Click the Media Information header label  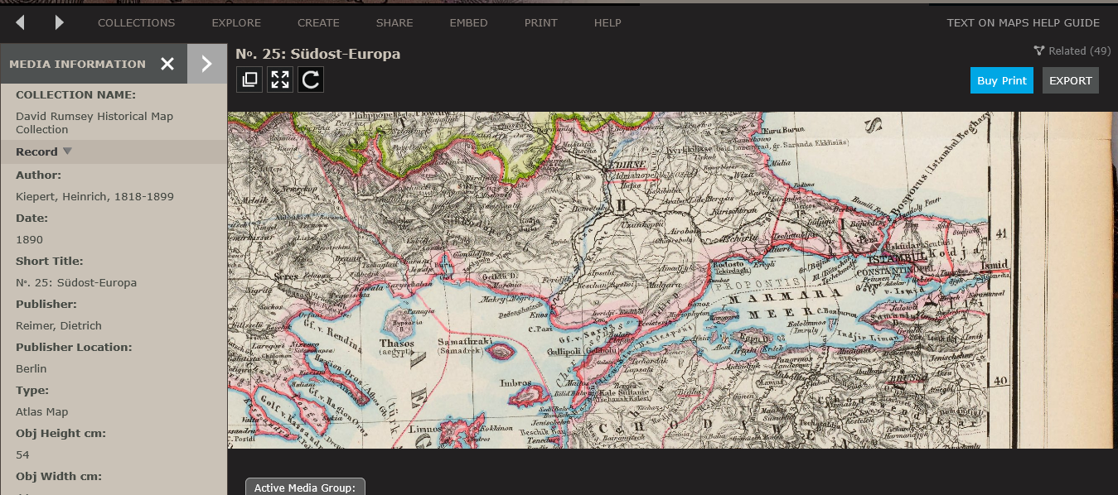pyautogui.click(x=77, y=64)
